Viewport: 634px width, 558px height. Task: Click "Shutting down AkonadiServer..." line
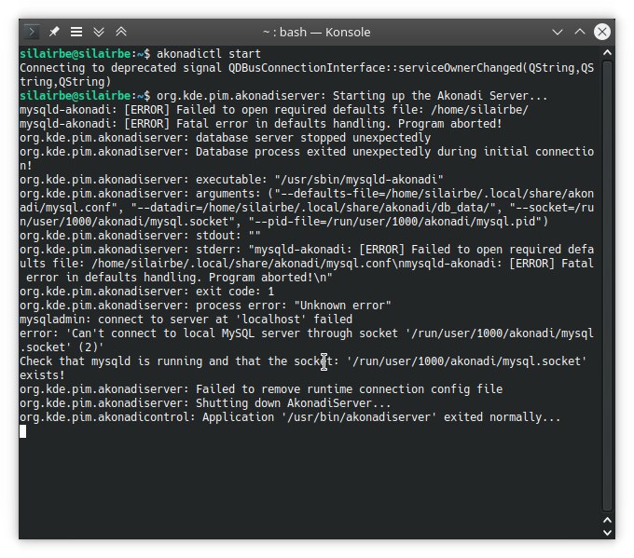click(x=205, y=403)
